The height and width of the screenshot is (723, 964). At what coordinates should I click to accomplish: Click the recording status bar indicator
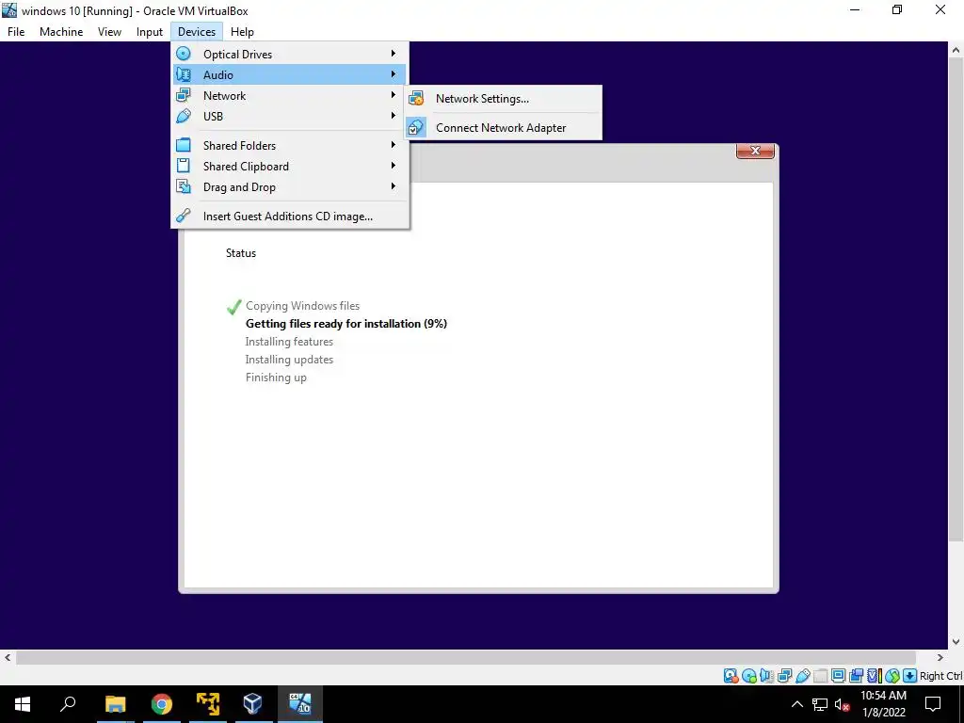(856, 676)
